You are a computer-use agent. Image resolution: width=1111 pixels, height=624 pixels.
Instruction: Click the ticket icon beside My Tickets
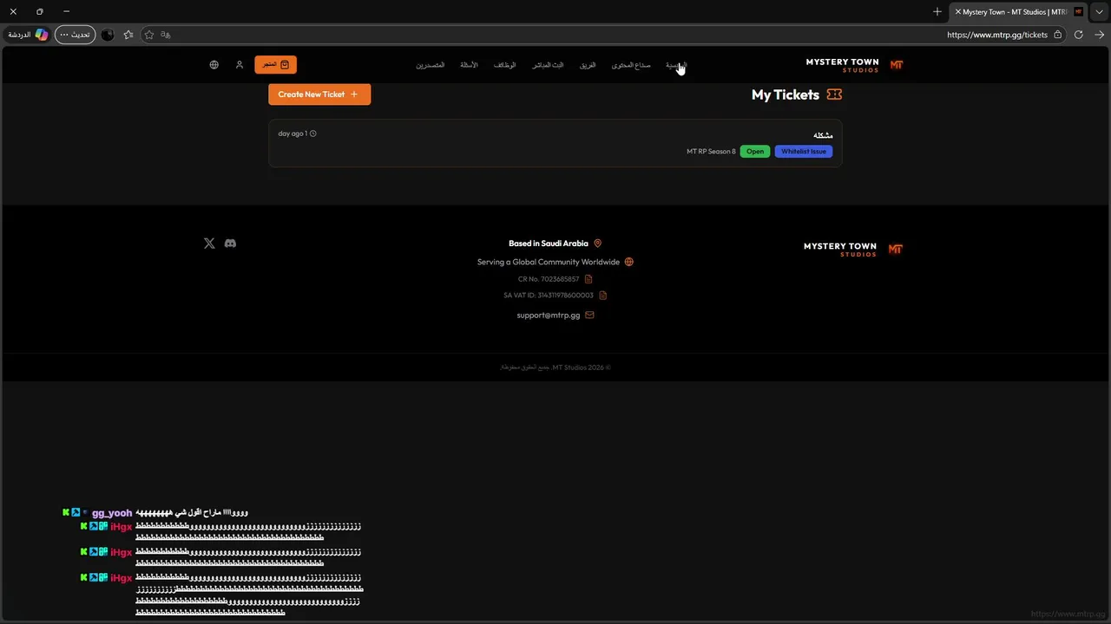pyautogui.click(x=834, y=94)
